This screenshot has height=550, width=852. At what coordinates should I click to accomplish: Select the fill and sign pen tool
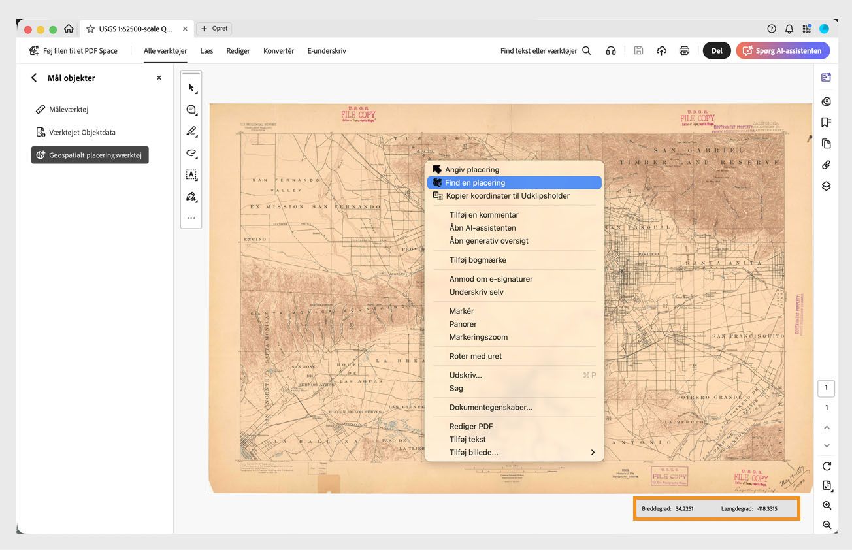[191, 196]
